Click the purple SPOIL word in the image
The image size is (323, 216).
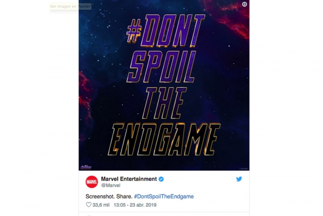pos(161,67)
